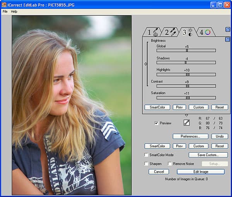Click the lower Prev button below Preferences
The height and width of the screenshot is (197, 232).
click(179, 146)
